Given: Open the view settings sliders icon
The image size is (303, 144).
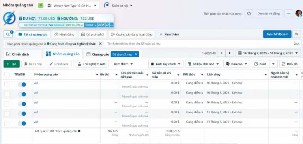Looking at the screenshot, I should pos(296,34).
